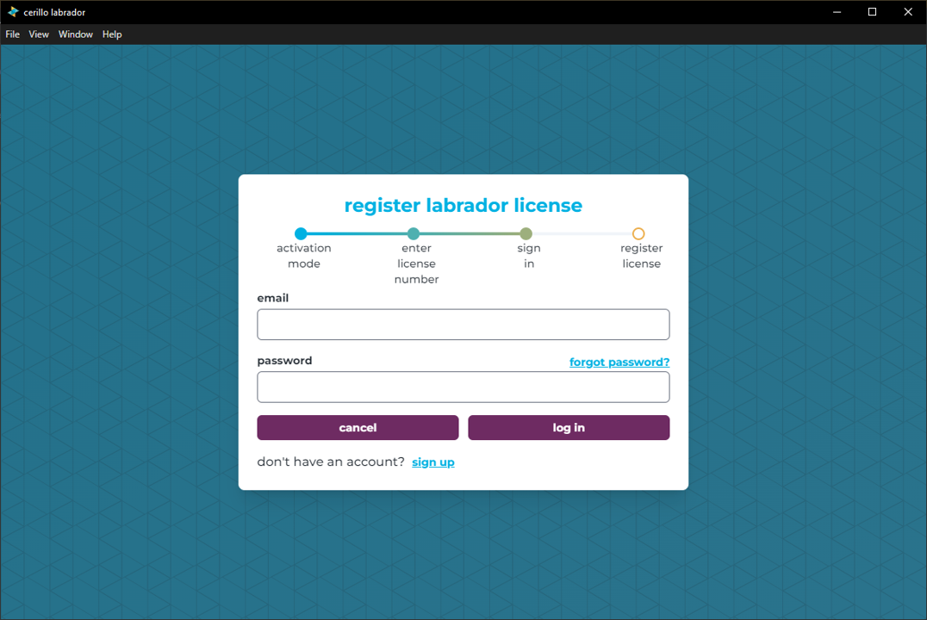Screen dimensions: 927x620
Task: Click the progress bar between sign in and register license
Action: [582, 233]
